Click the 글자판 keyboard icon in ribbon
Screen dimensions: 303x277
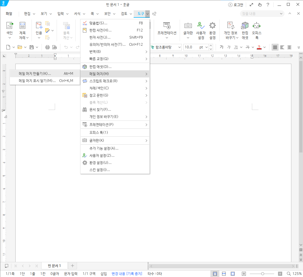188,25
